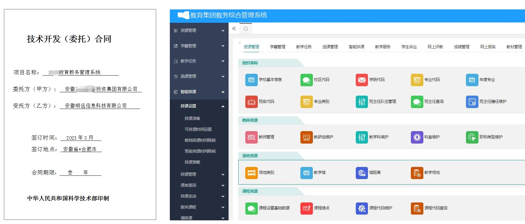Click contract title 技术开发（委托）合同
The width and height of the screenshot is (525, 224).
69,39
